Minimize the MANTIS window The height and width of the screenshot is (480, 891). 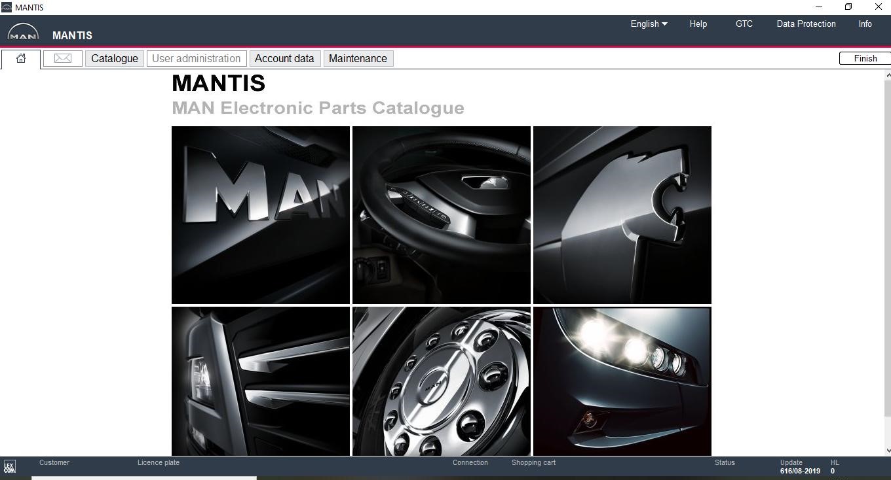[x=818, y=7]
